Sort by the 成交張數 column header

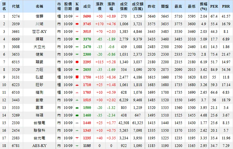pos(124,6)
